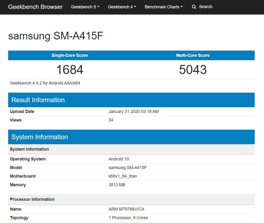264x223 pixels.
Task: Select the multi-core score value 5043
Action: [x=193, y=70]
